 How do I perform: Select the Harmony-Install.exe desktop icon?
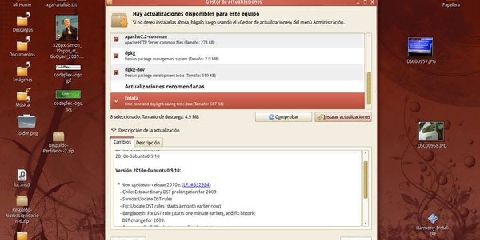point(432,218)
